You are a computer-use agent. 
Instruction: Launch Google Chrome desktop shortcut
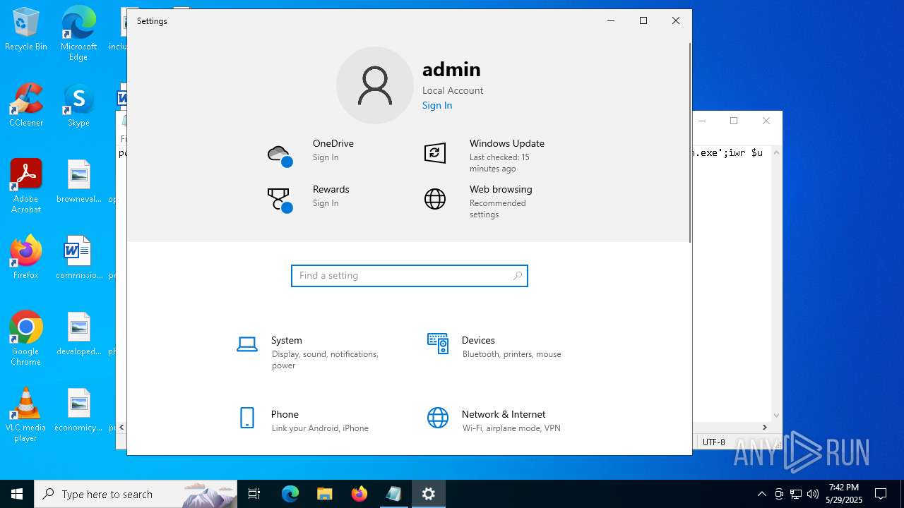26,339
